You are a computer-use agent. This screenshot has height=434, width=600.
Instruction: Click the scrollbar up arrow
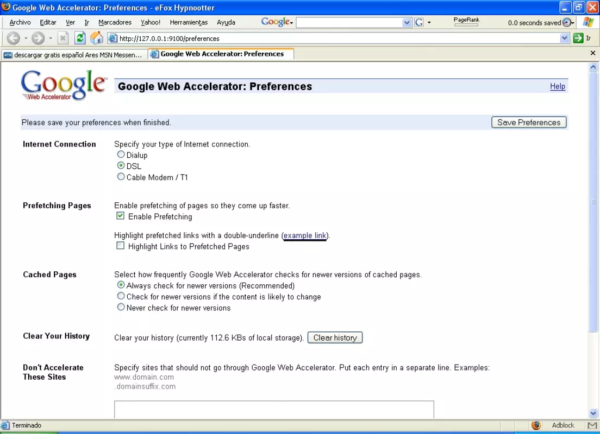pyautogui.click(x=593, y=67)
